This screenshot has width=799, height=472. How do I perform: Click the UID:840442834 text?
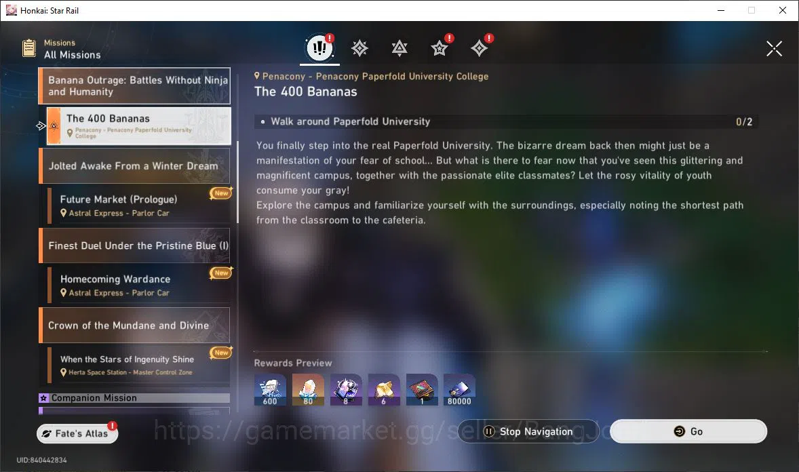(41, 460)
